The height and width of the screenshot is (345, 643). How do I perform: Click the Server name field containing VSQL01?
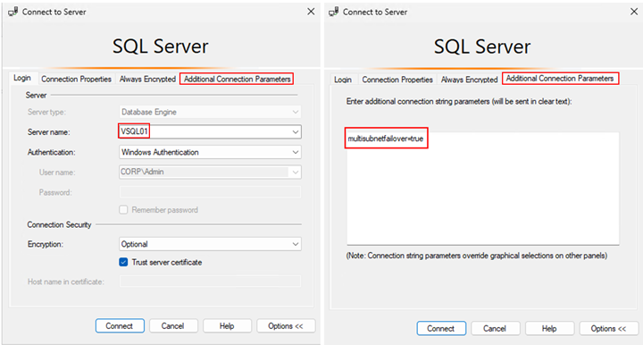tap(210, 131)
